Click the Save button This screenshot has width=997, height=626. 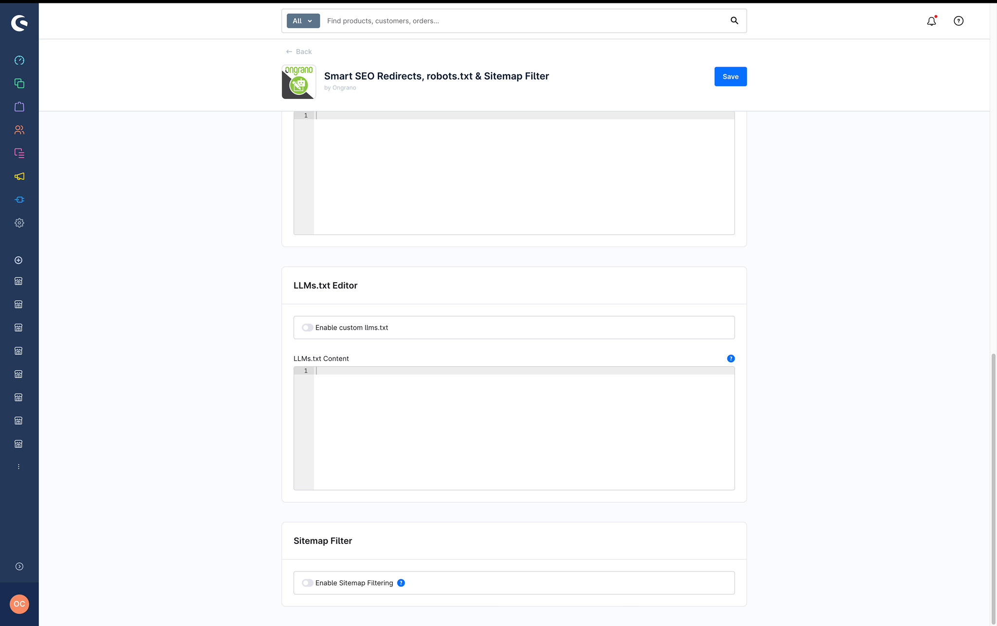(x=730, y=76)
